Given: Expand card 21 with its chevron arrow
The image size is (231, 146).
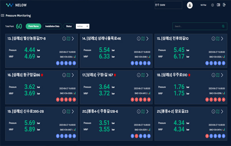Looking at the screenshot, I should pyautogui.click(x=222, y=111).
